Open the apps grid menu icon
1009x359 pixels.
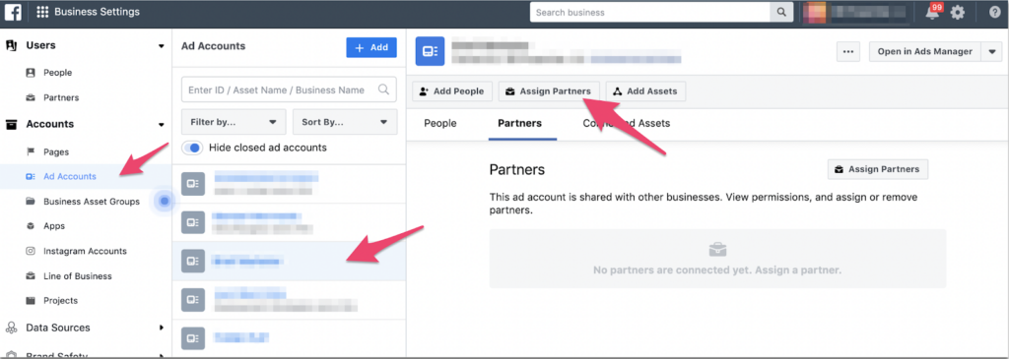tap(43, 12)
